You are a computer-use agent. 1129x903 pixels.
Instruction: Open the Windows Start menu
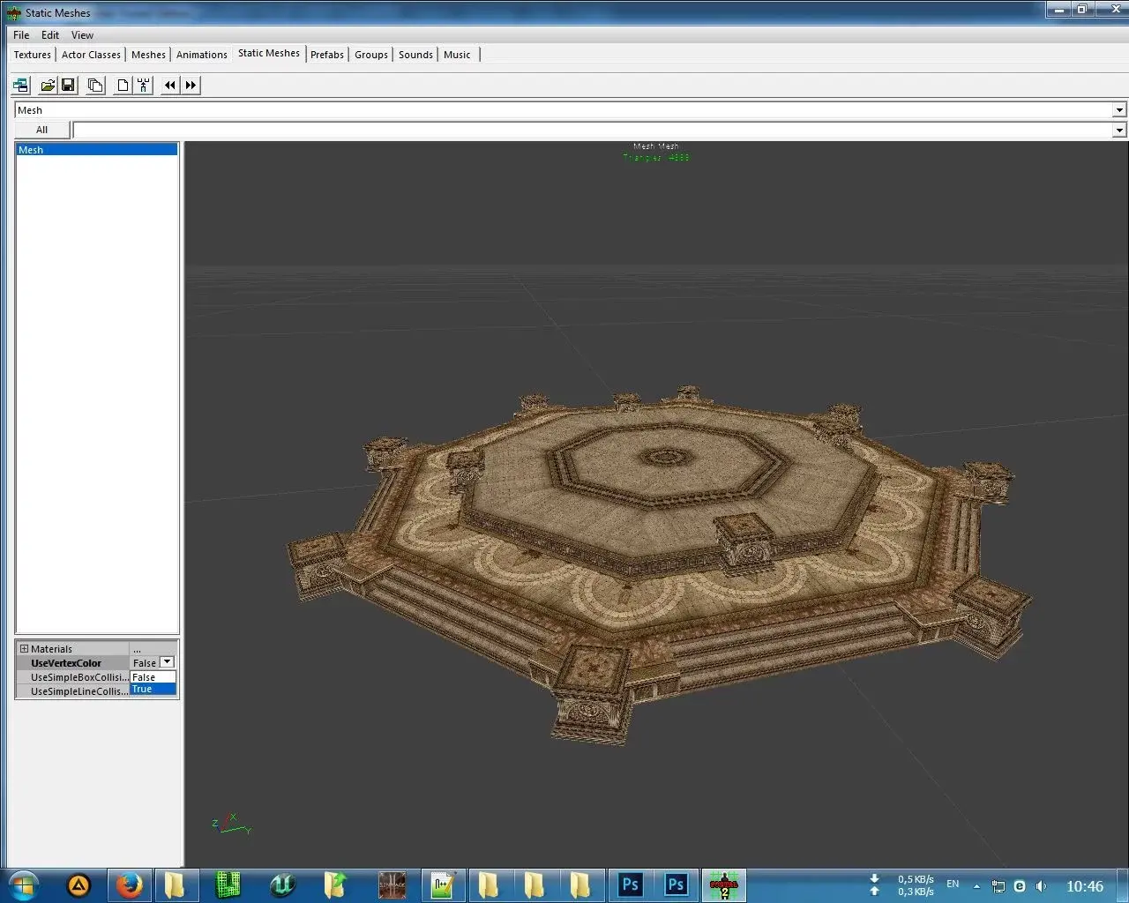[x=22, y=885]
